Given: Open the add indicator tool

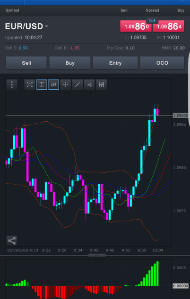Looking at the screenshot, I should (x=89, y=85).
